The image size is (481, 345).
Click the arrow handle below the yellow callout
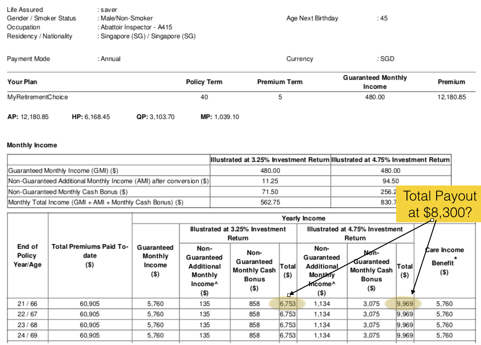coord(431,220)
